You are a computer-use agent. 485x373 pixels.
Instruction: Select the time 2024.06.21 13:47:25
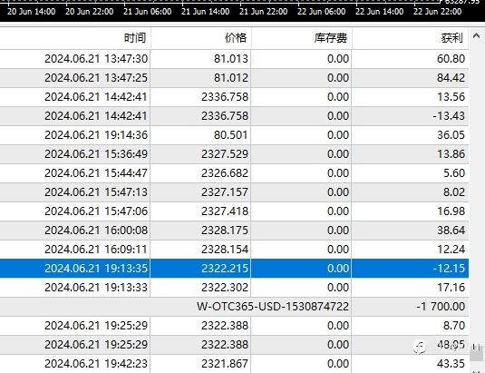(x=96, y=78)
